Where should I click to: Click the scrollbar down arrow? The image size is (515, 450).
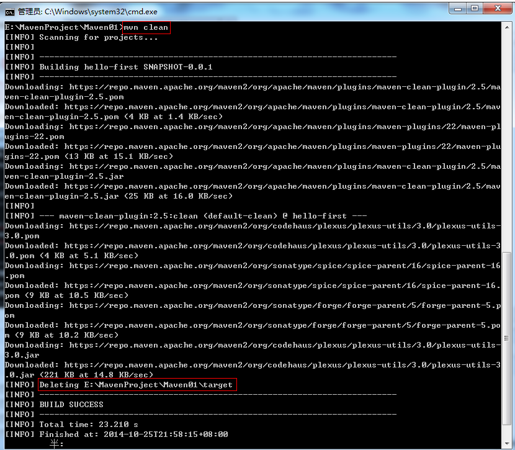(507, 444)
